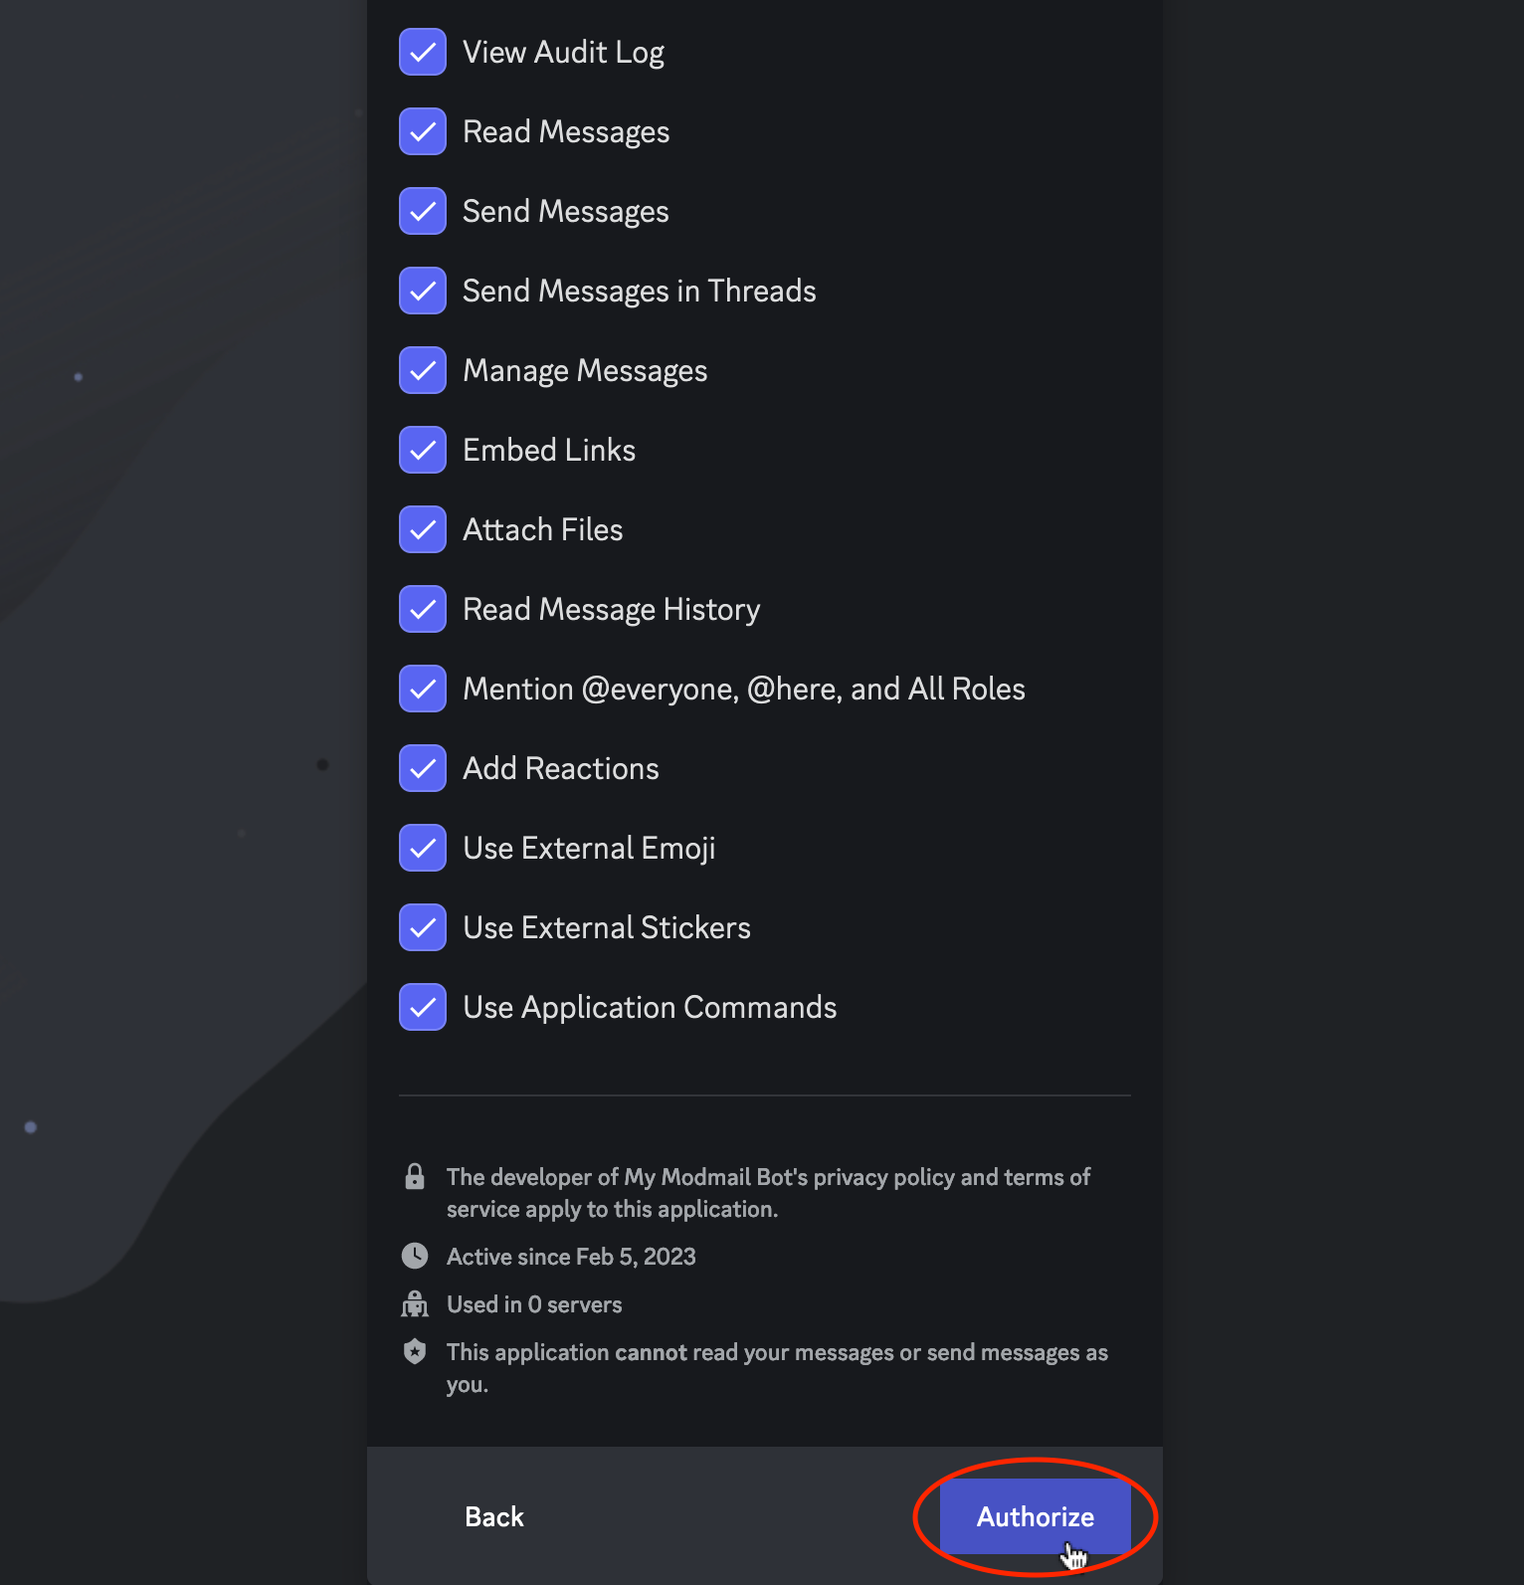Uncheck Use External Stickers
Viewport: 1524px width, 1585px height.
[422, 926]
